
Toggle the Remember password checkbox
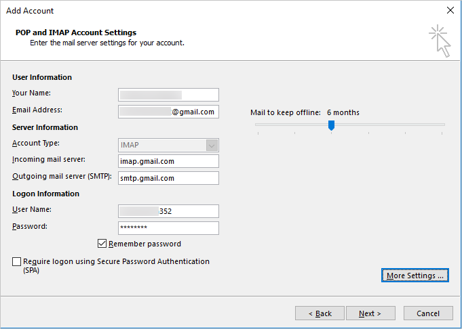(102, 244)
